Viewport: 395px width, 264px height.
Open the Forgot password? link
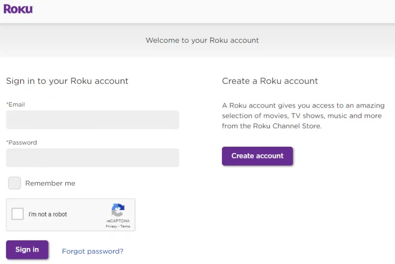(93, 251)
